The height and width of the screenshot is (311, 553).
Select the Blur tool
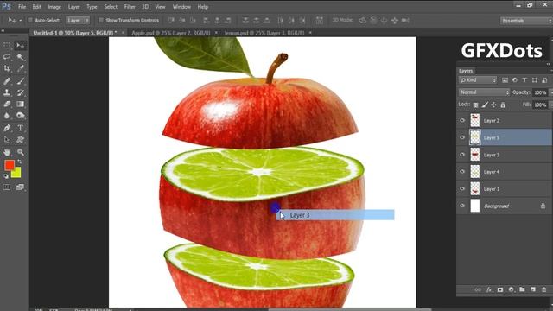(x=7, y=115)
